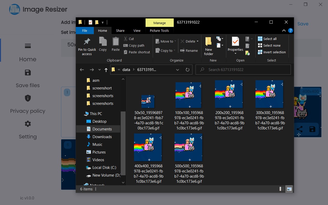Viewport: 328px width, 205px height.
Task: Click 'data' in the address breadcrumb
Action: [x=126, y=70]
